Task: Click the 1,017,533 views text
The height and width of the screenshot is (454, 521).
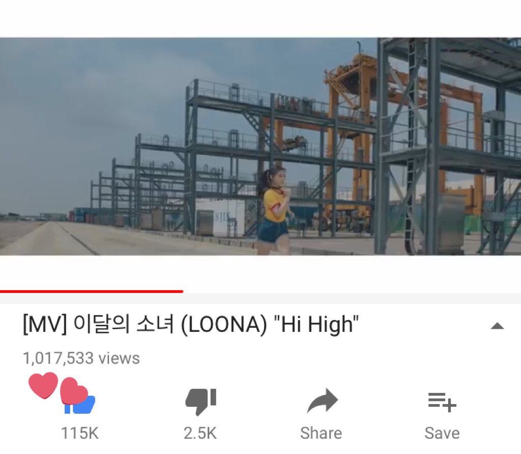Action: point(81,358)
